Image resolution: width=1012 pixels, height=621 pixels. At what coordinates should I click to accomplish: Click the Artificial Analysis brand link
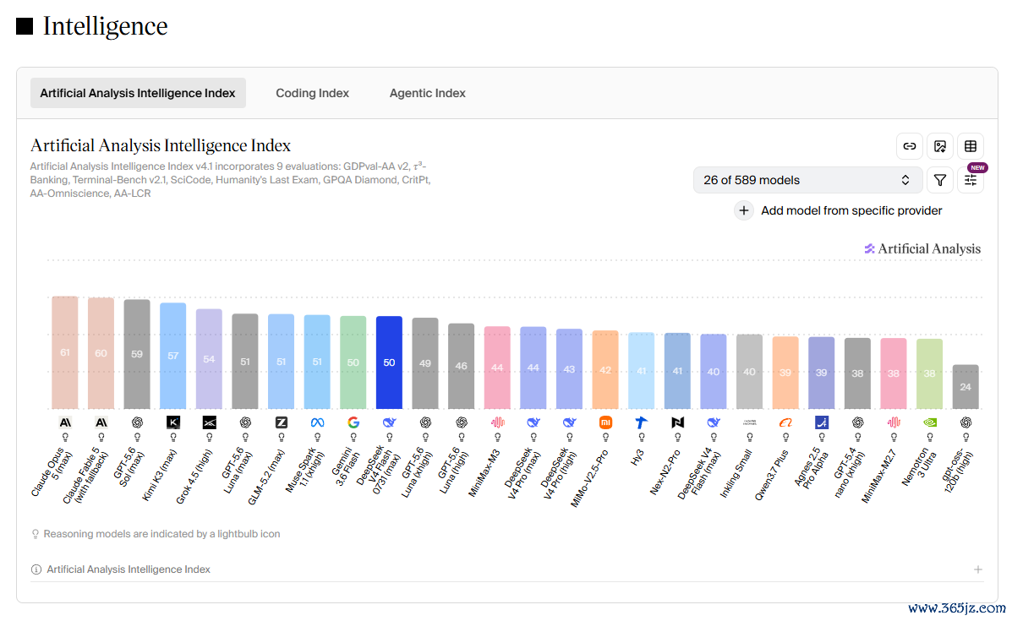(x=922, y=249)
